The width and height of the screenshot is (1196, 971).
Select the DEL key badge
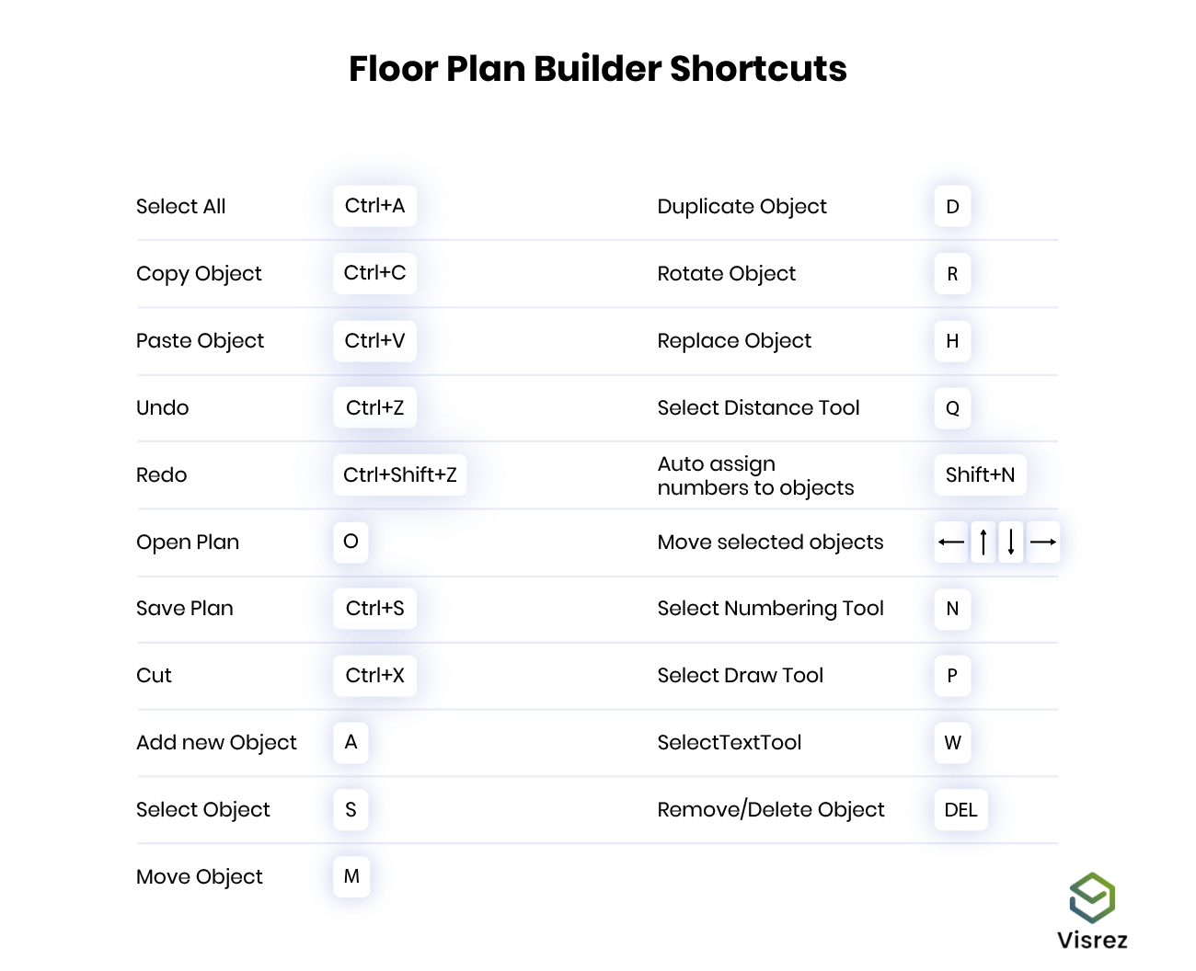[960, 810]
